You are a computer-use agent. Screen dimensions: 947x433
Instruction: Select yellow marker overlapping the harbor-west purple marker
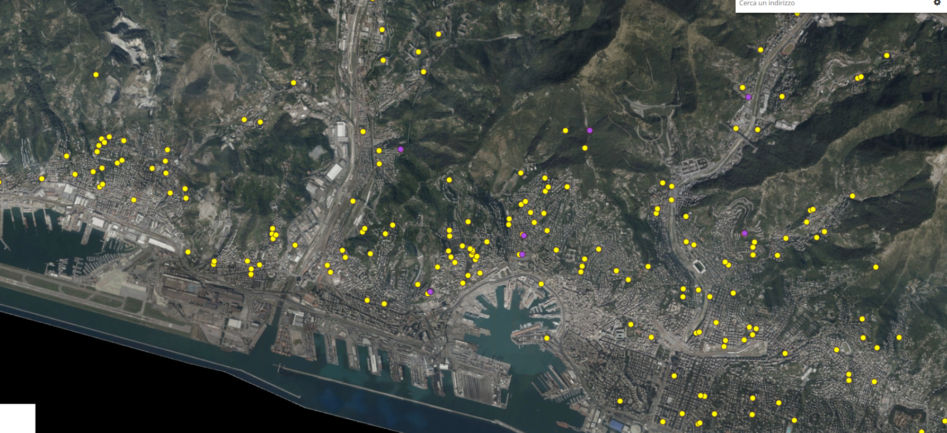(427, 293)
